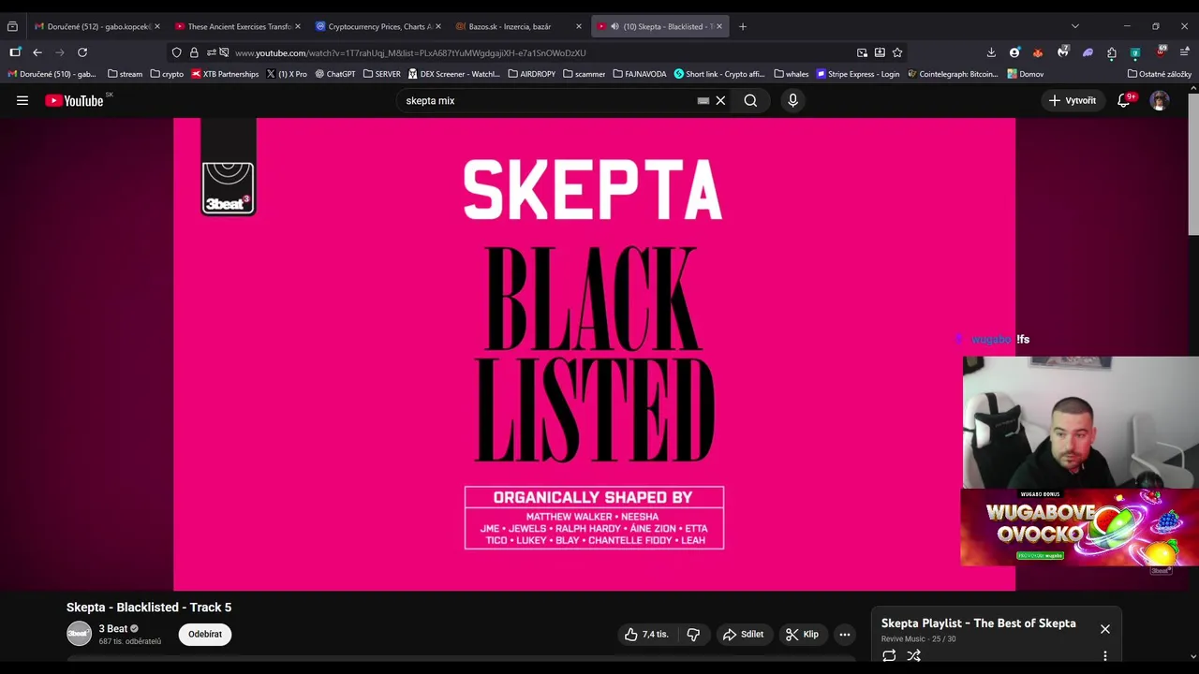The height and width of the screenshot is (674, 1199).
Task: Start voice search with the microphone icon
Action: (x=792, y=100)
